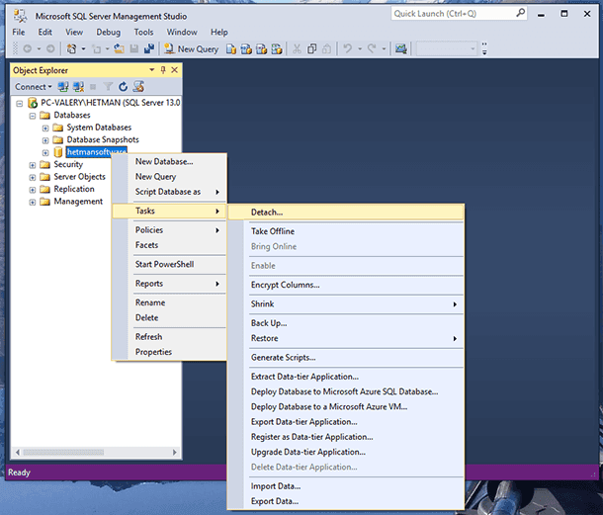Image resolution: width=603 pixels, height=515 pixels.
Task: Pin the Object Explorer panel with auto-hide pushpin
Action: click(x=163, y=70)
